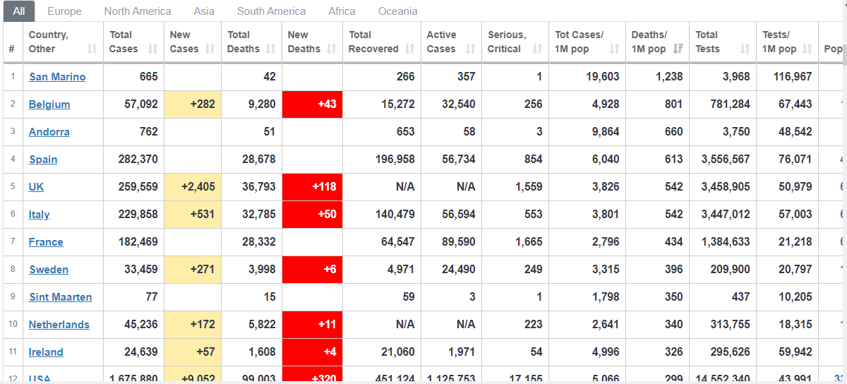Select Netherlands new deaths +11 cell
The image size is (847, 384).
point(312,325)
